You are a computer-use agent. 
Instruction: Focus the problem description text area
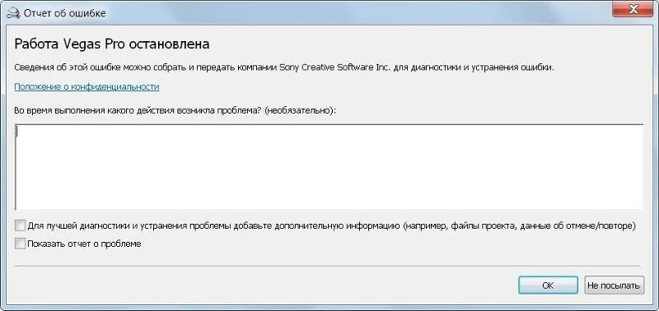point(329,167)
